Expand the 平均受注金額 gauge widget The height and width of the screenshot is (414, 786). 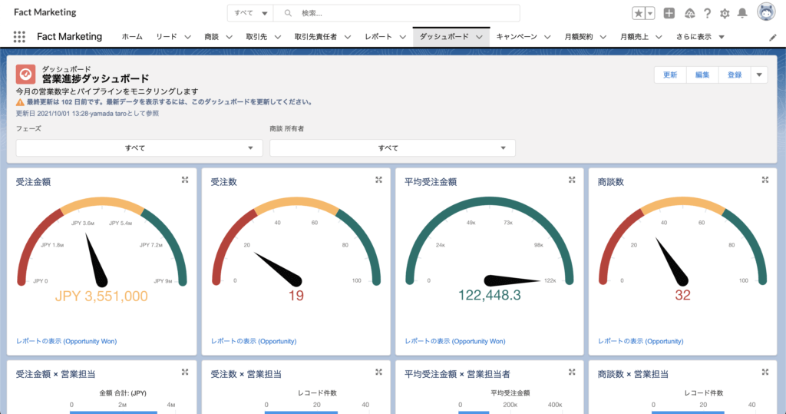pos(572,180)
